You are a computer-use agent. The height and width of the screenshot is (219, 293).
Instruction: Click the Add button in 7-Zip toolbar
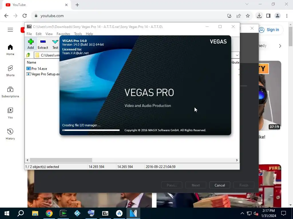(x=31, y=44)
